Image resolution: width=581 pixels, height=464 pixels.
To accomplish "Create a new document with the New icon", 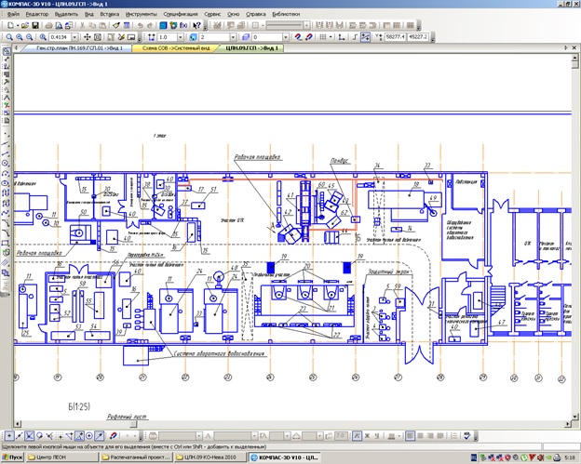I will point(11,25).
